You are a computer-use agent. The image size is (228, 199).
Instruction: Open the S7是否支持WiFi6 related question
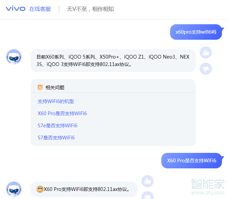56,137
